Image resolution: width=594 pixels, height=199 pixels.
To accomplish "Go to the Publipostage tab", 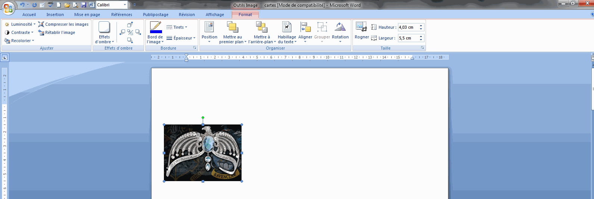I will (x=156, y=15).
